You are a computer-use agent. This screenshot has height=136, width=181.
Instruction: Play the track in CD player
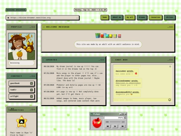coord(115,126)
